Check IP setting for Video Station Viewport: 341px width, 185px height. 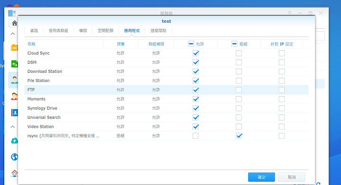coord(282,127)
